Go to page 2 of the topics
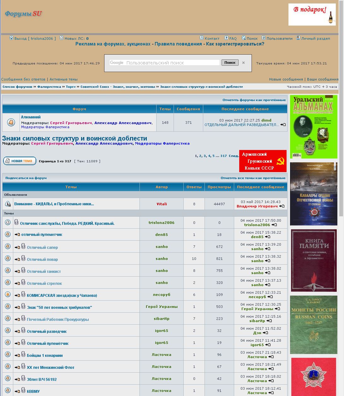The width and height of the screenshot is (344, 396). [x=200, y=156]
